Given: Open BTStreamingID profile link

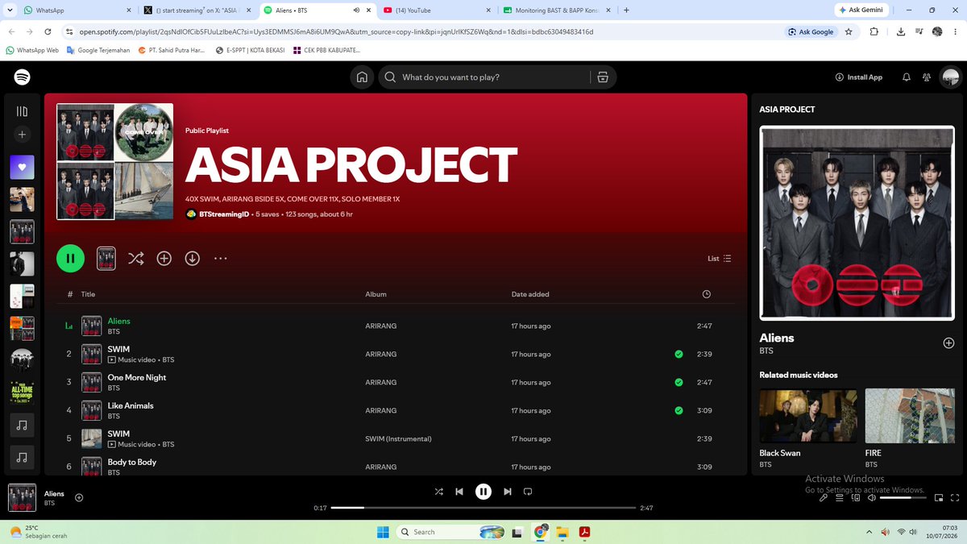Looking at the screenshot, I should click(223, 214).
